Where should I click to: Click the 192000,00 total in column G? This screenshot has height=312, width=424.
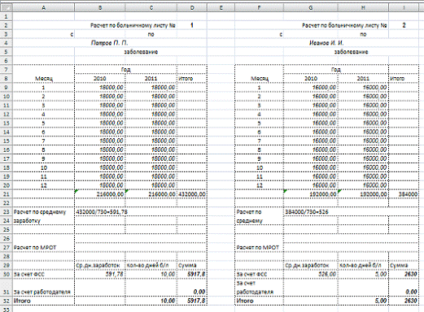coord(311,194)
